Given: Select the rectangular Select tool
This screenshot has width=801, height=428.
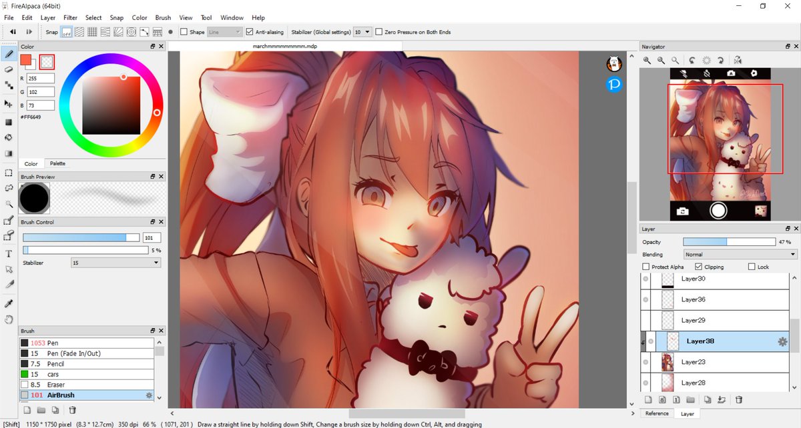Looking at the screenshot, I should tap(9, 173).
